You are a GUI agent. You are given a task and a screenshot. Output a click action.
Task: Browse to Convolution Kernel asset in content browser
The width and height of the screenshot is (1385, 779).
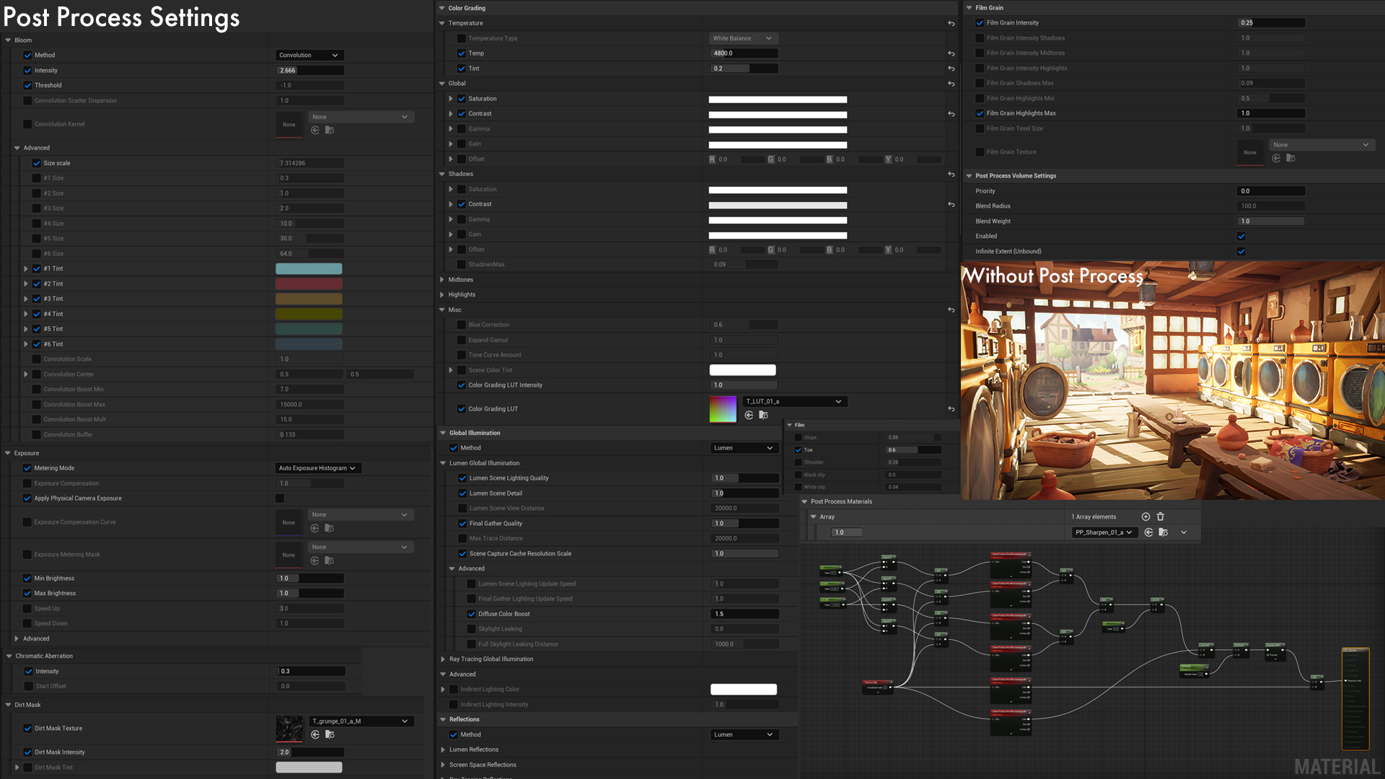(x=330, y=131)
